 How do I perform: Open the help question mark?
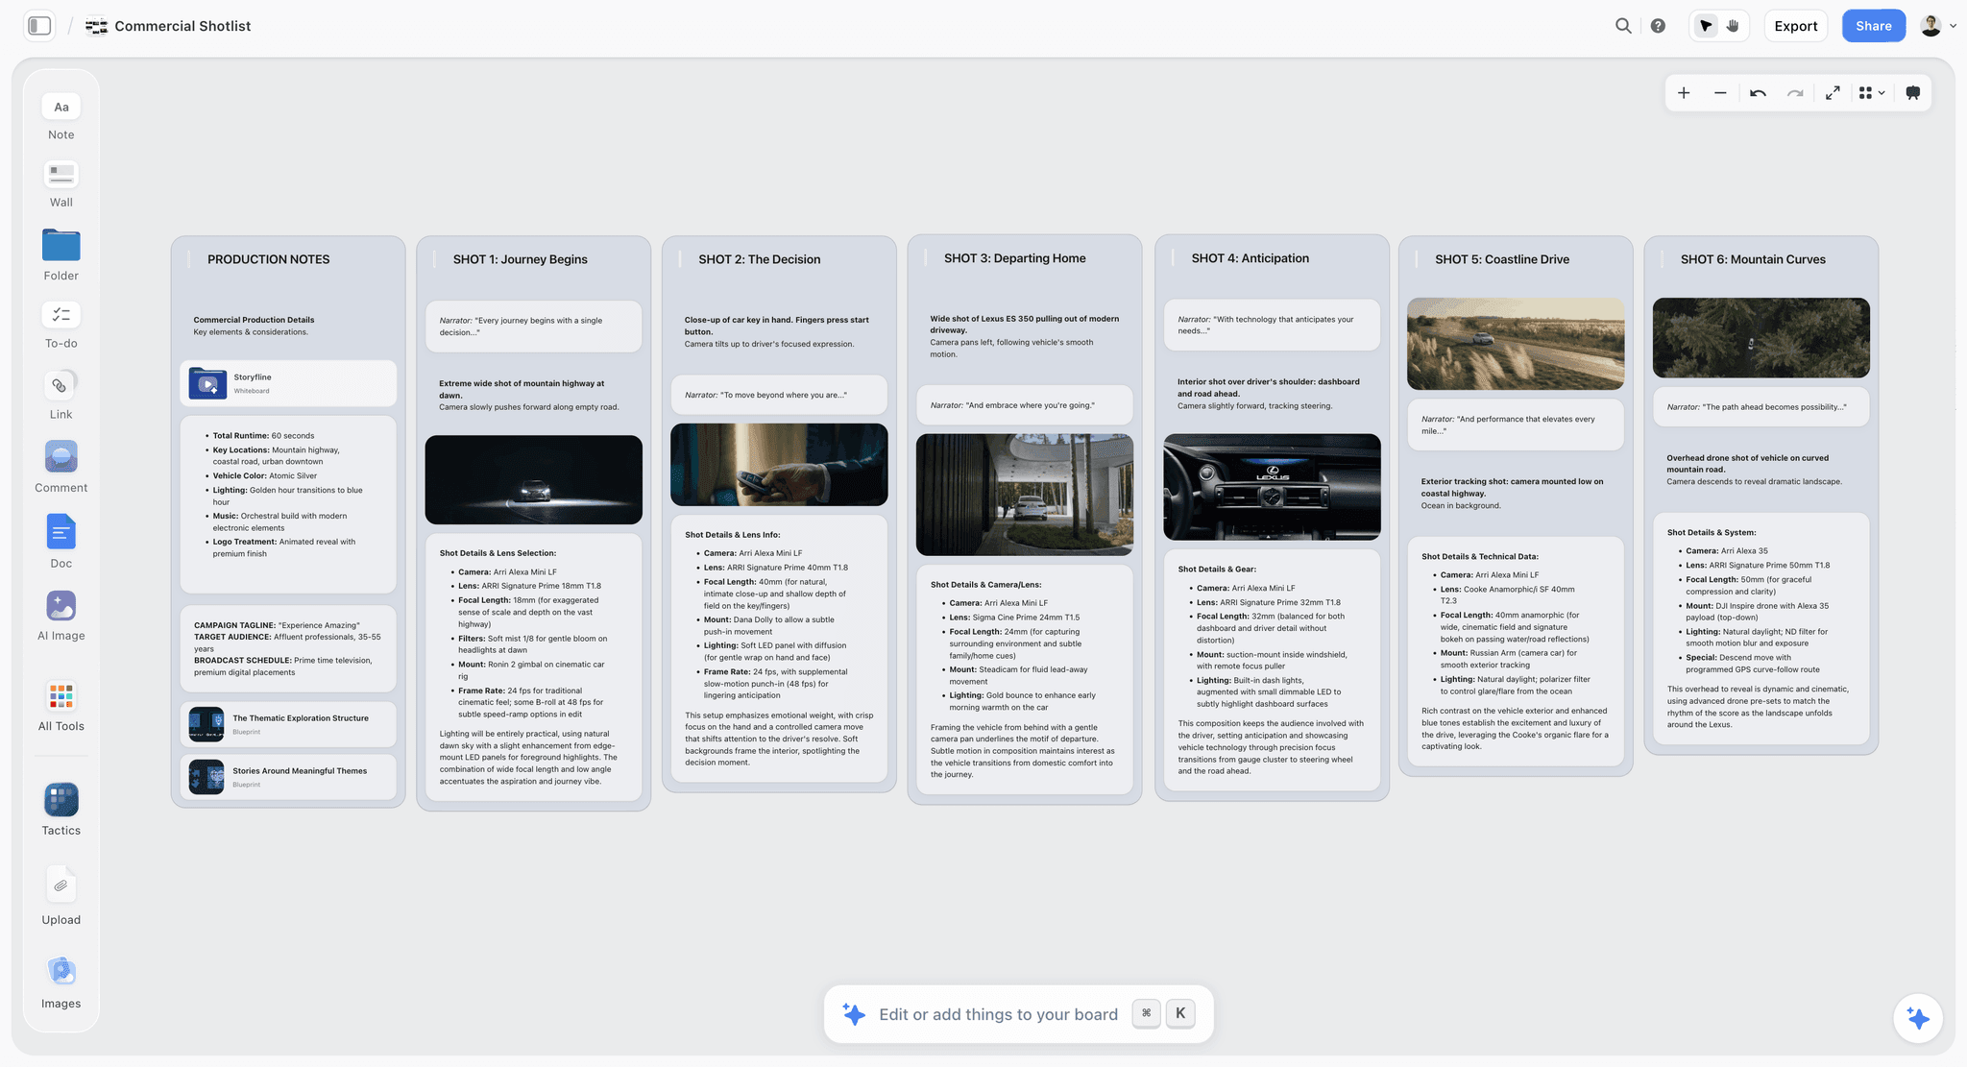click(x=1658, y=26)
